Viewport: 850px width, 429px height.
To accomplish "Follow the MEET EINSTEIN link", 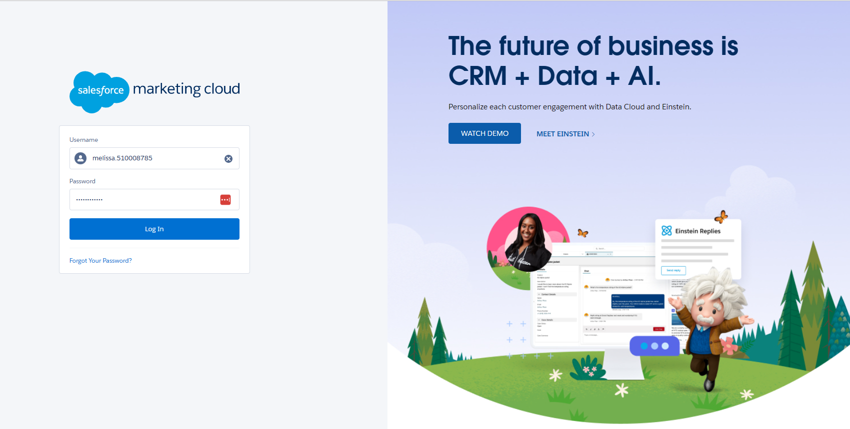I will pos(562,134).
